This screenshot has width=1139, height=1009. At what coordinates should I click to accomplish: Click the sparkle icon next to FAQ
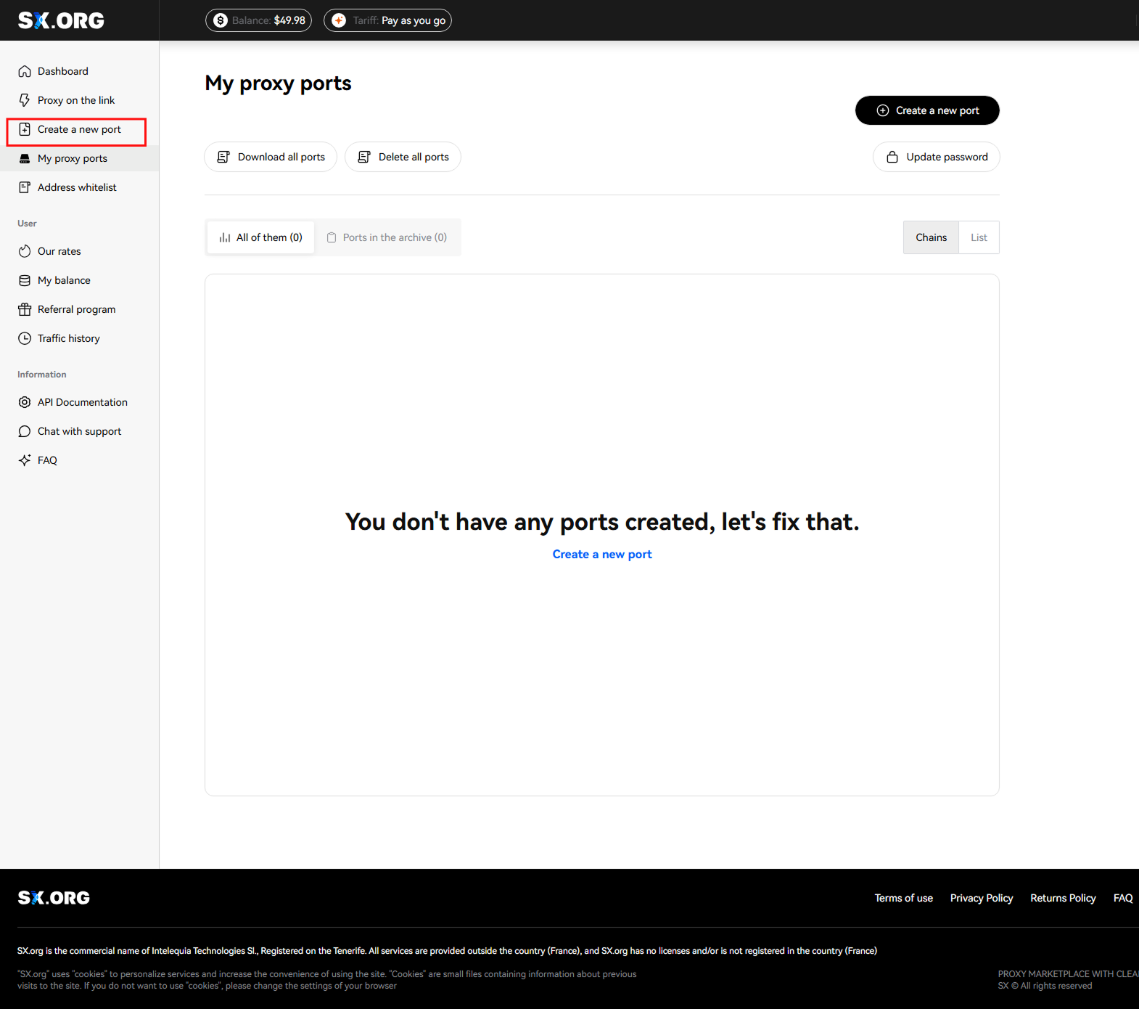click(25, 460)
